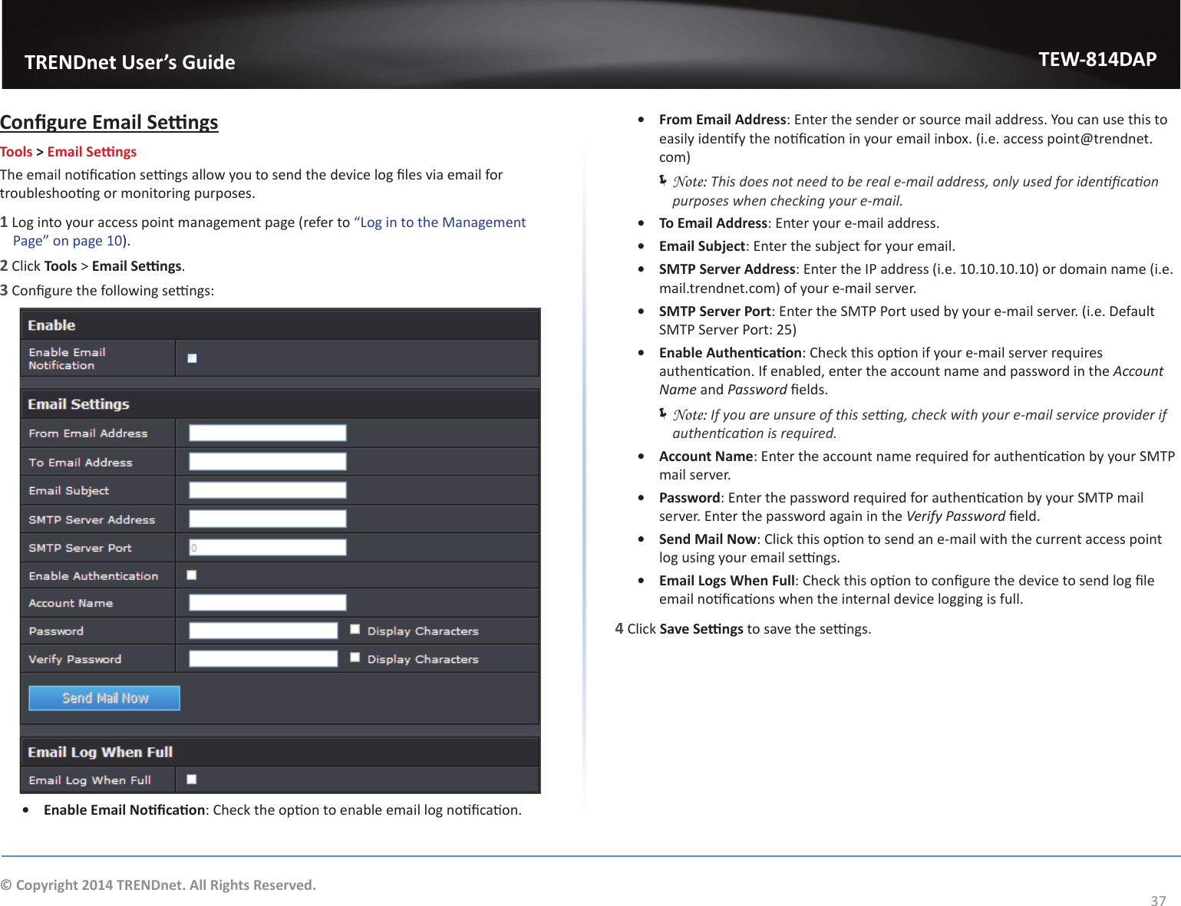This screenshot has width=1181, height=906.
Task: Select the Email Subject text box
Action: [268, 490]
